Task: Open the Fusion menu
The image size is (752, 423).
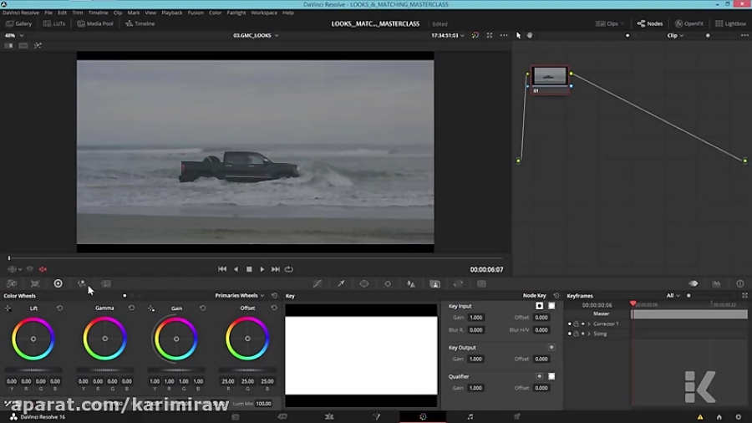Action: 196,13
